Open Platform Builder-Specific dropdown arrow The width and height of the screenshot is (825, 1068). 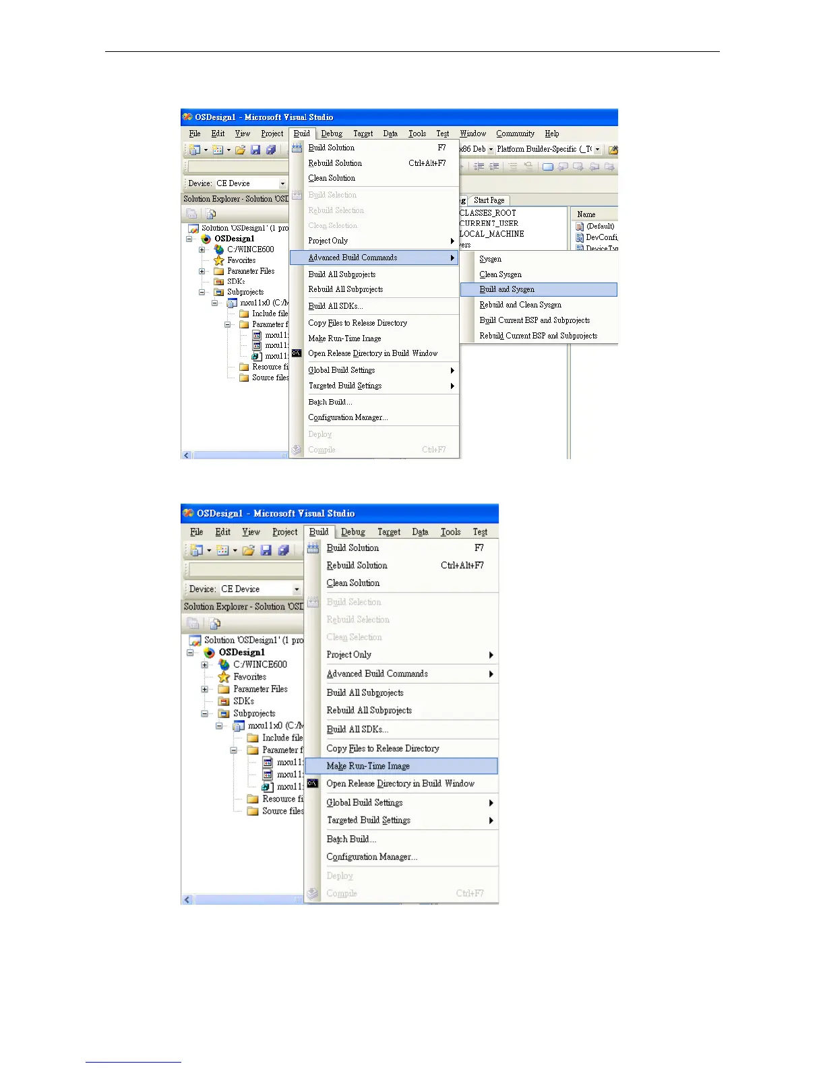(597, 150)
